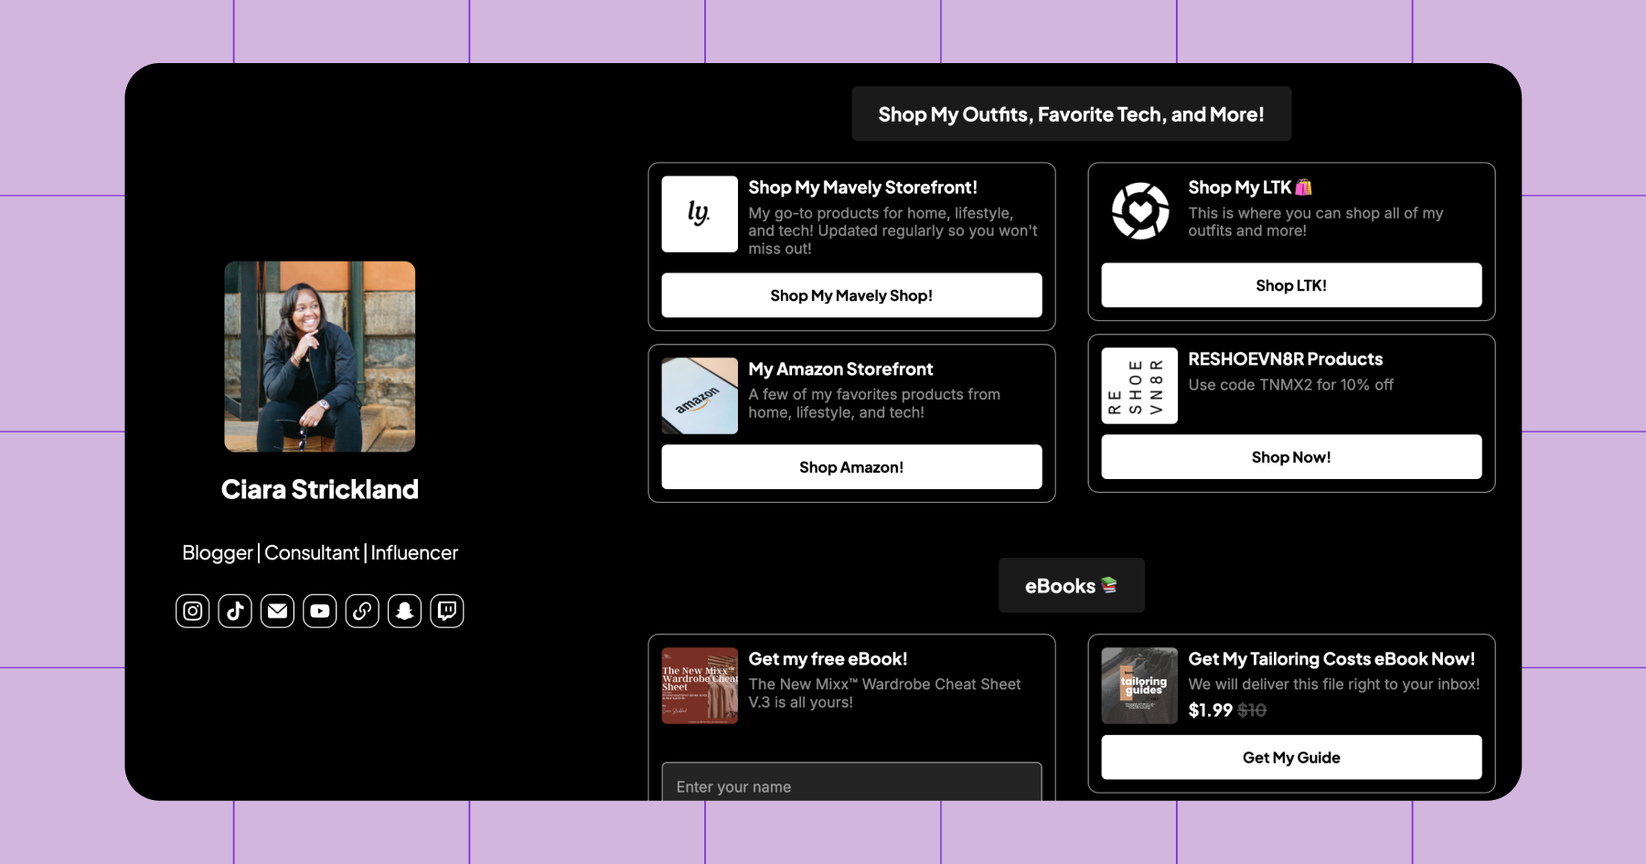Screen dimensions: 1646x864
Task: Click the RESHOEVN8R Products title
Action: click(x=1285, y=359)
